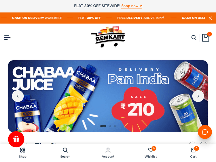Show previous banner slide

point(18,96)
